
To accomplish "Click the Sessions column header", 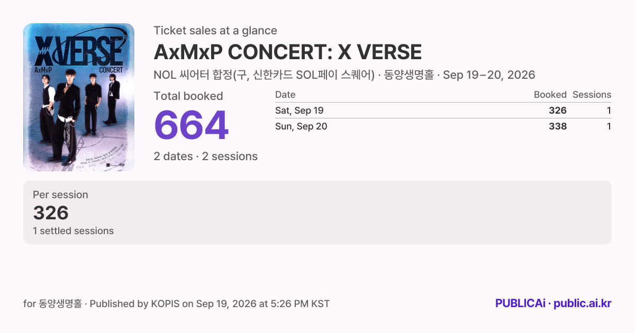I will [x=592, y=95].
